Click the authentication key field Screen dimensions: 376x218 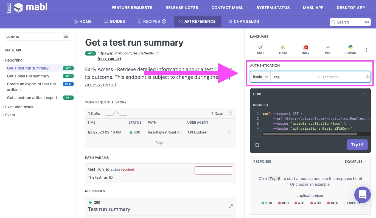coord(294,77)
